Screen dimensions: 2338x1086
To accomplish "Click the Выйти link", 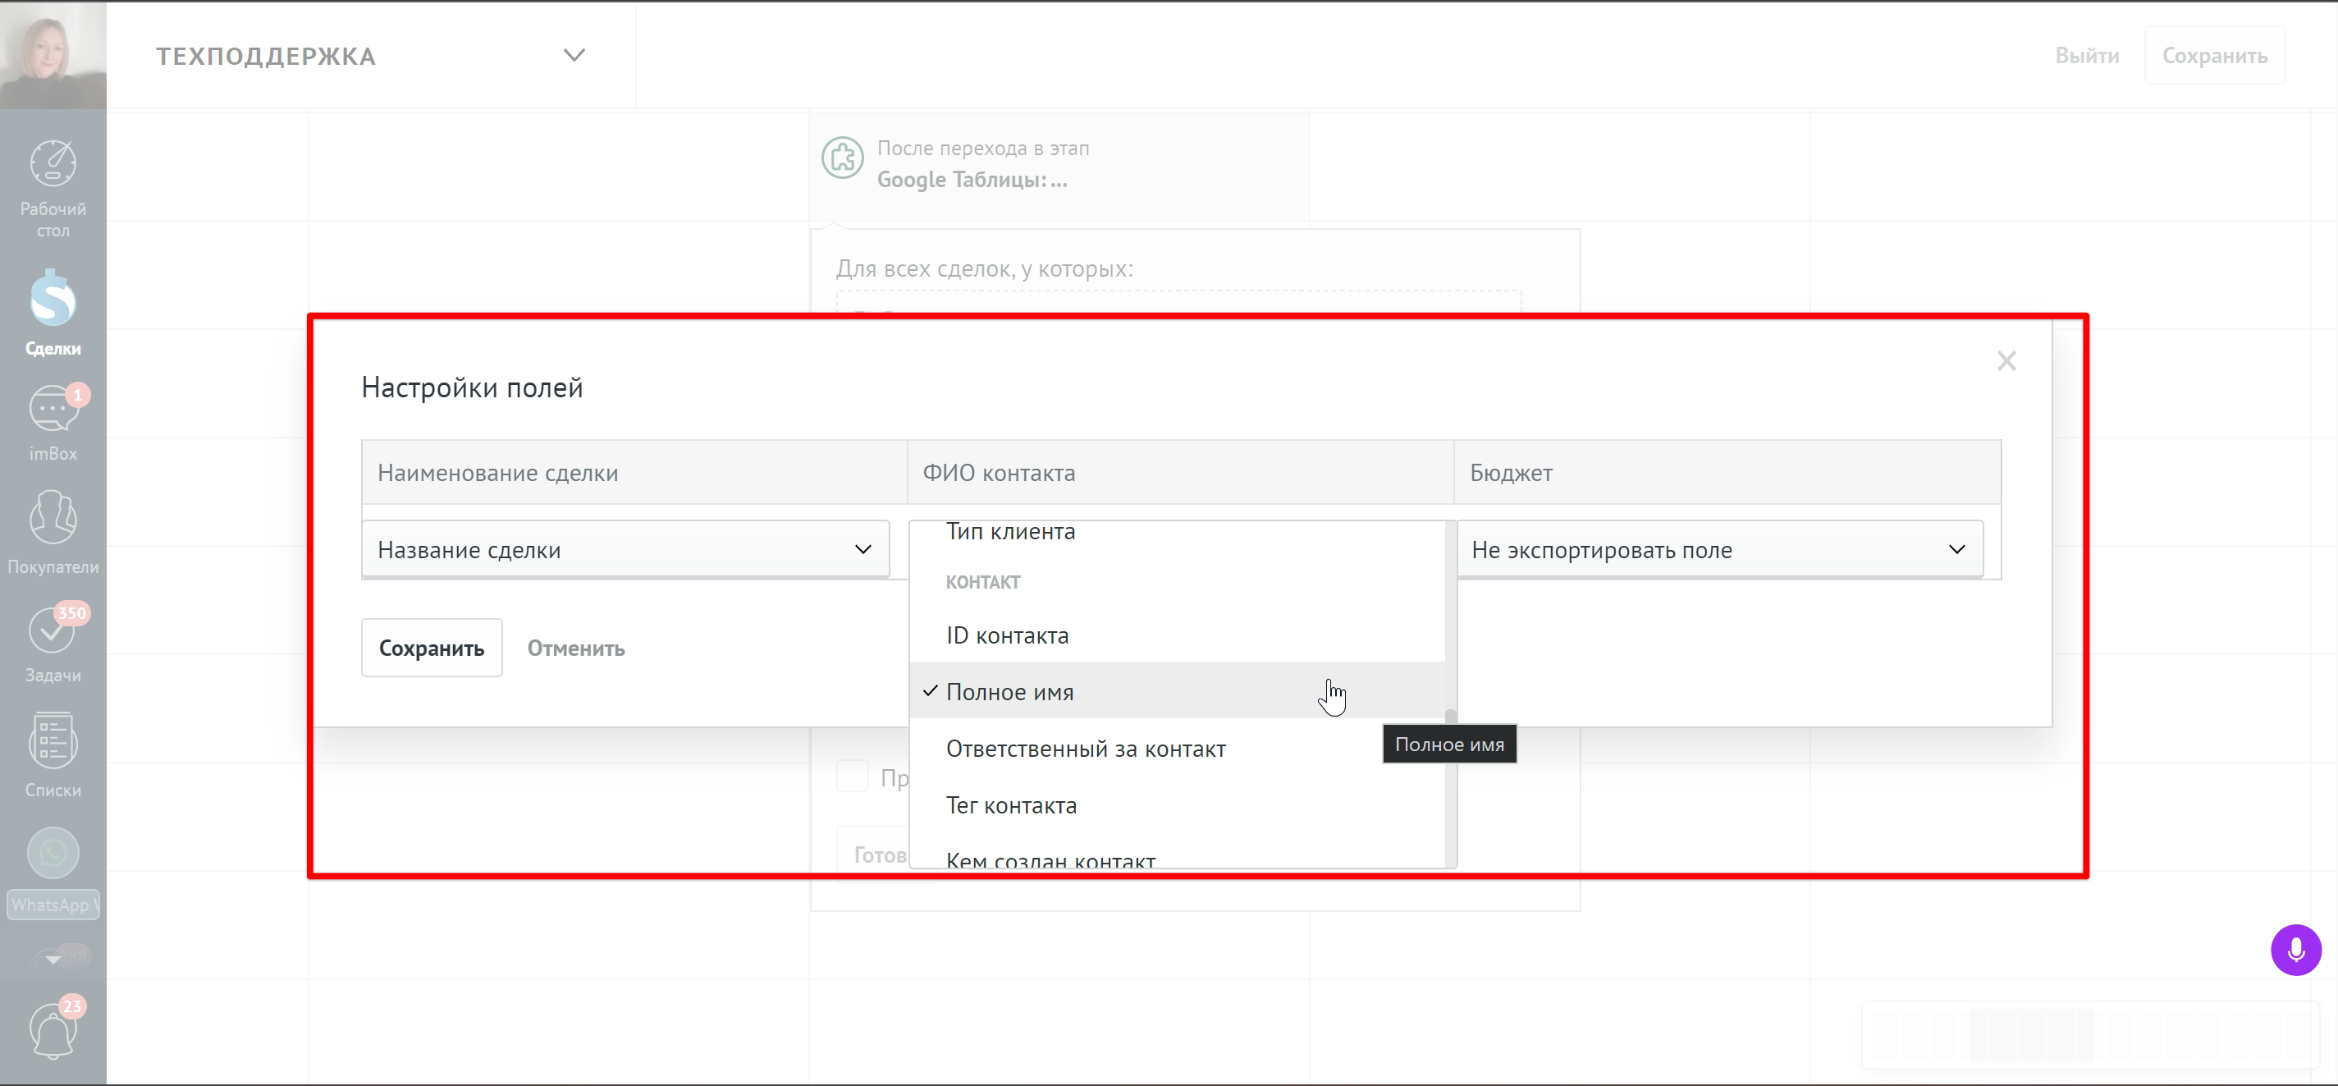I will [x=2087, y=55].
